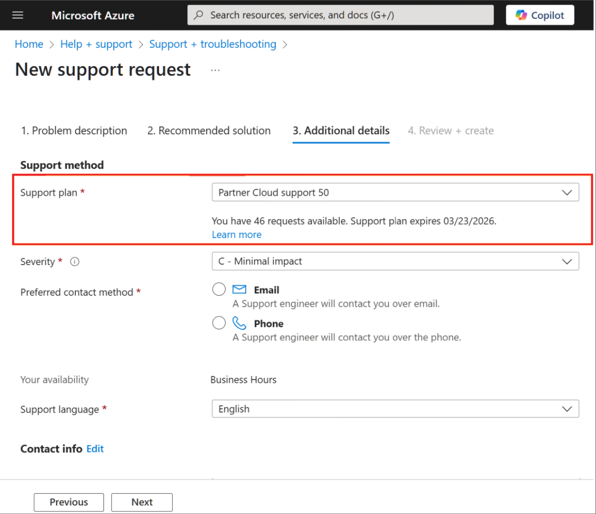Open the ellipsis more options

point(215,70)
